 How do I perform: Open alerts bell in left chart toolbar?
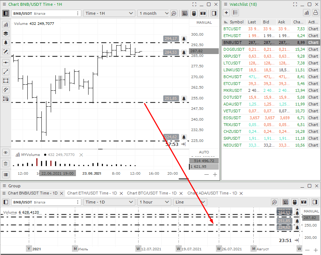coord(6,42)
